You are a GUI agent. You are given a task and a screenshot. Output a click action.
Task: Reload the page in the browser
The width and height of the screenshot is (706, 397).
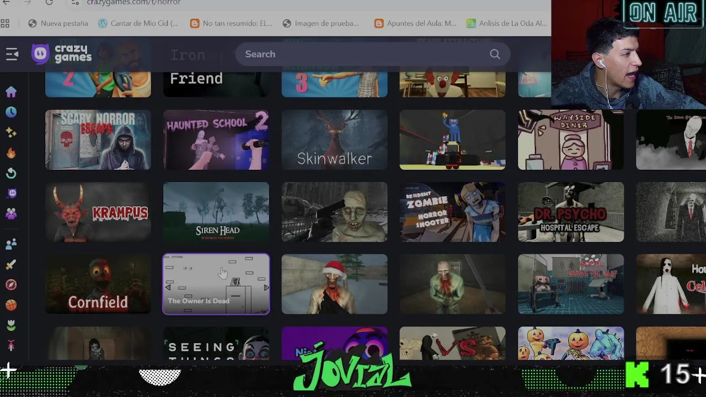pos(49,3)
